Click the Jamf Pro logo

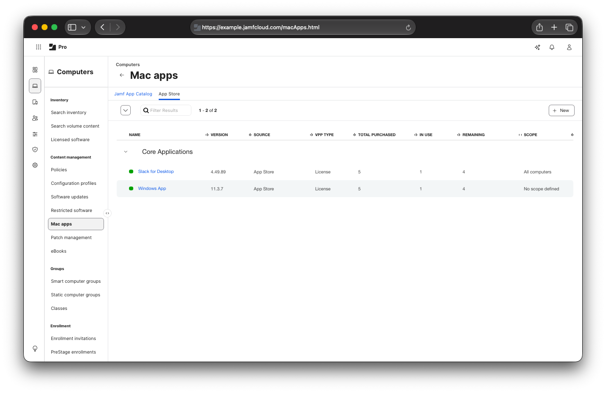tap(58, 47)
